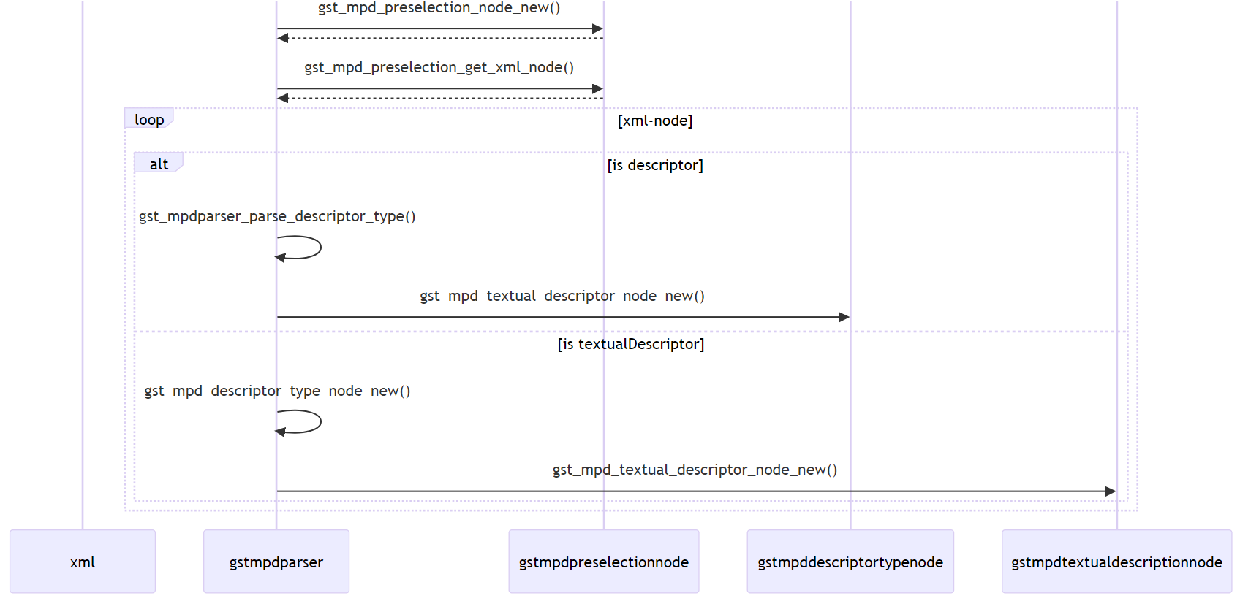The height and width of the screenshot is (612, 1240).
Task: Click the gstmpdtextualdescriptionnode participant box
Action: [1116, 562]
